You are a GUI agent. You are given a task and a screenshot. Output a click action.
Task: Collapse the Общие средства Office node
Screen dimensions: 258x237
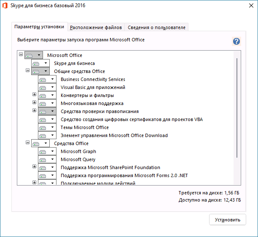coord(28,70)
